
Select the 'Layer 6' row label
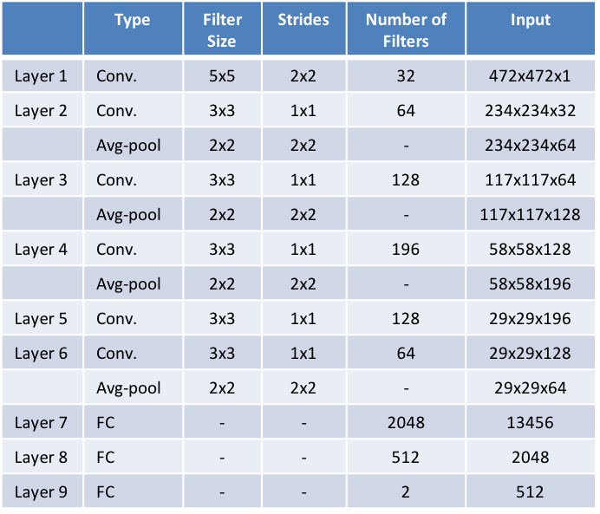click(x=41, y=354)
